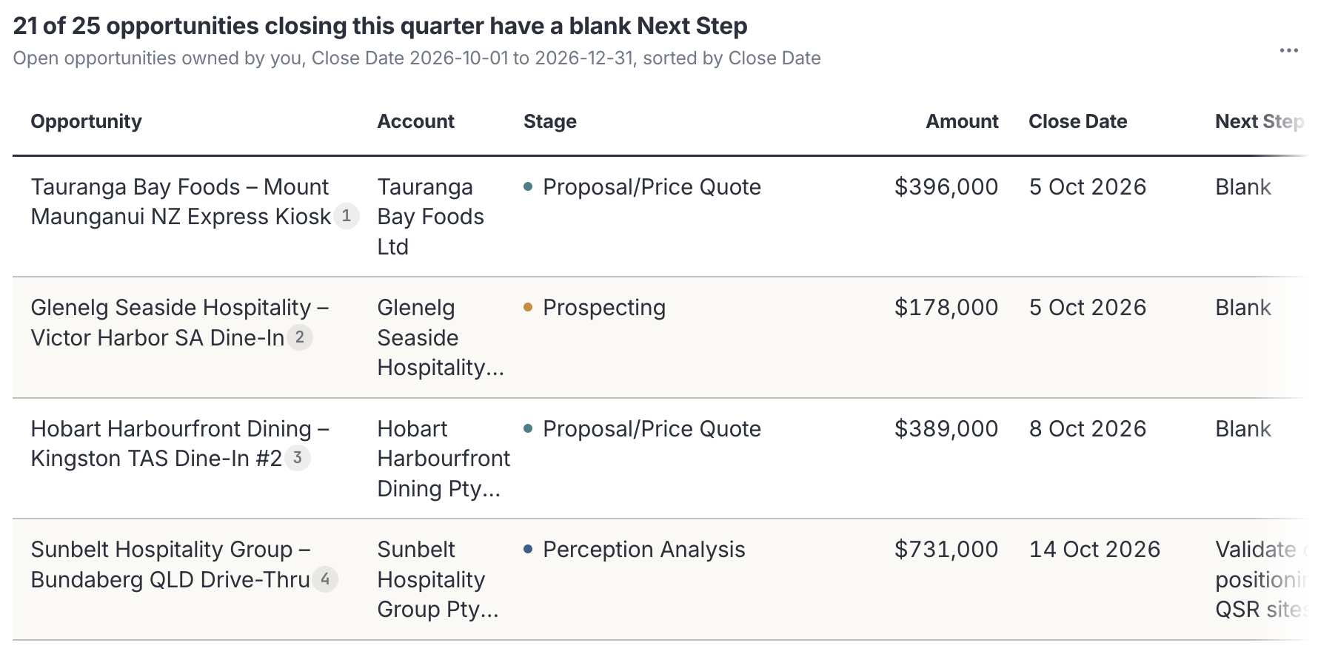
Task: Sort by the Opportunity column header
Action: (86, 121)
